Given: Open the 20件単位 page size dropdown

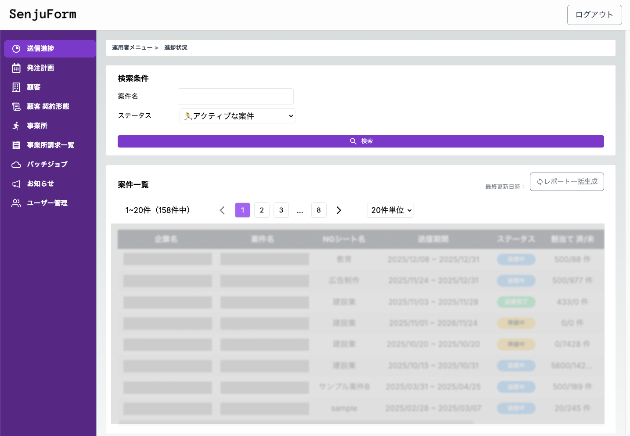Looking at the screenshot, I should point(390,210).
